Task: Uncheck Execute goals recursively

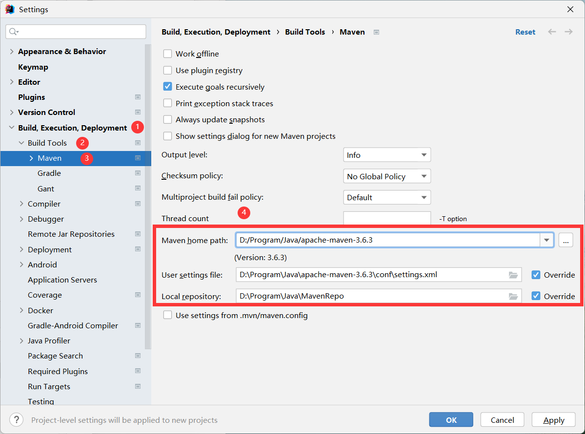Action: click(x=167, y=87)
